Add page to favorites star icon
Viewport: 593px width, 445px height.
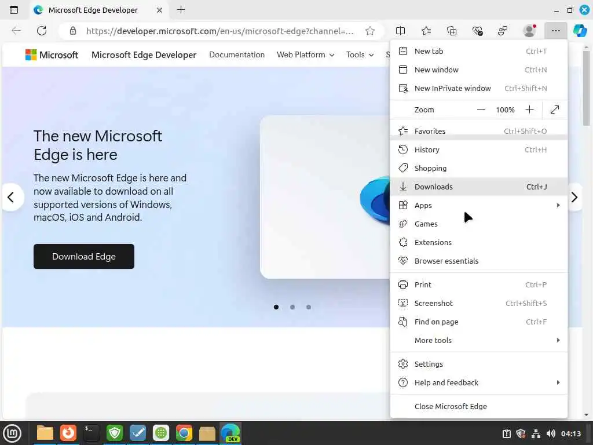(x=370, y=31)
